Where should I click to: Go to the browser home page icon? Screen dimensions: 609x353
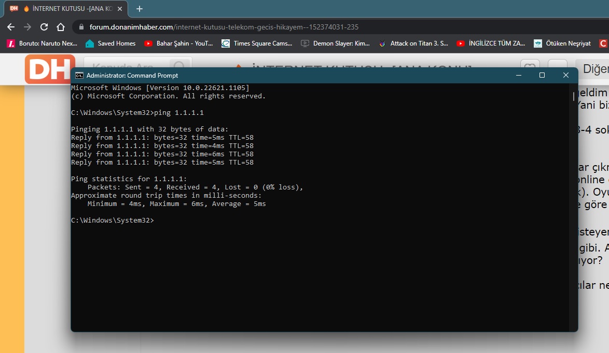click(x=61, y=27)
